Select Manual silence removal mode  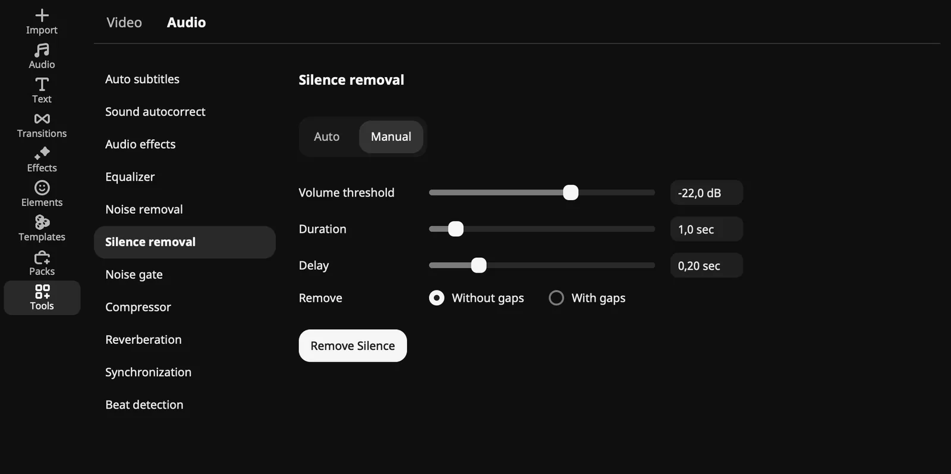391,137
